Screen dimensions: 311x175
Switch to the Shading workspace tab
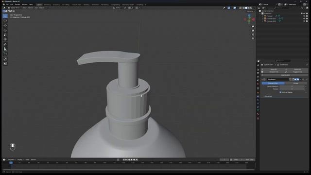tap(86, 5)
